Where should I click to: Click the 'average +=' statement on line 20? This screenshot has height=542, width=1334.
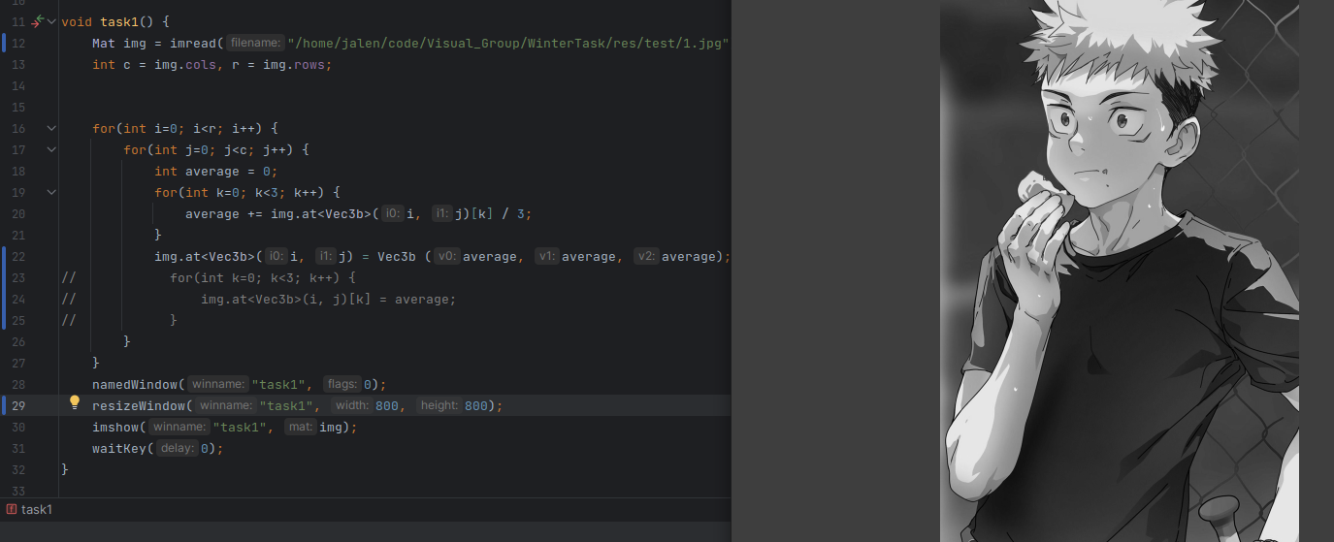pos(359,213)
